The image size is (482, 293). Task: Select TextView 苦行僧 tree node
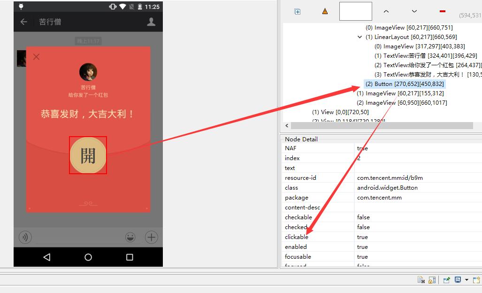click(x=426, y=56)
